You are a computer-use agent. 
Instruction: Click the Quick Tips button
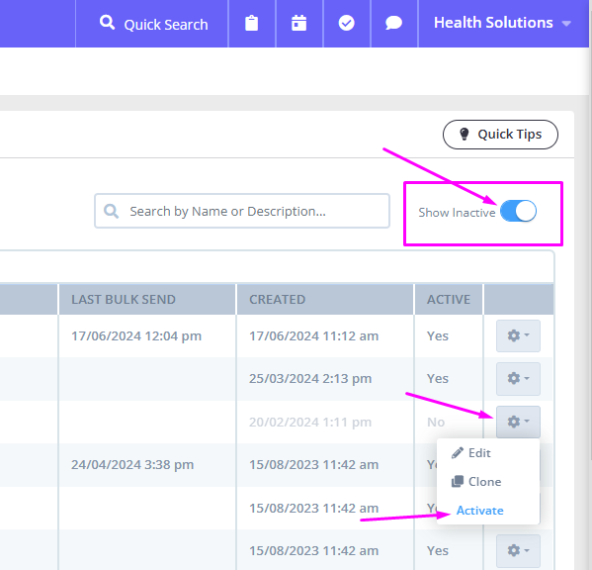(500, 135)
